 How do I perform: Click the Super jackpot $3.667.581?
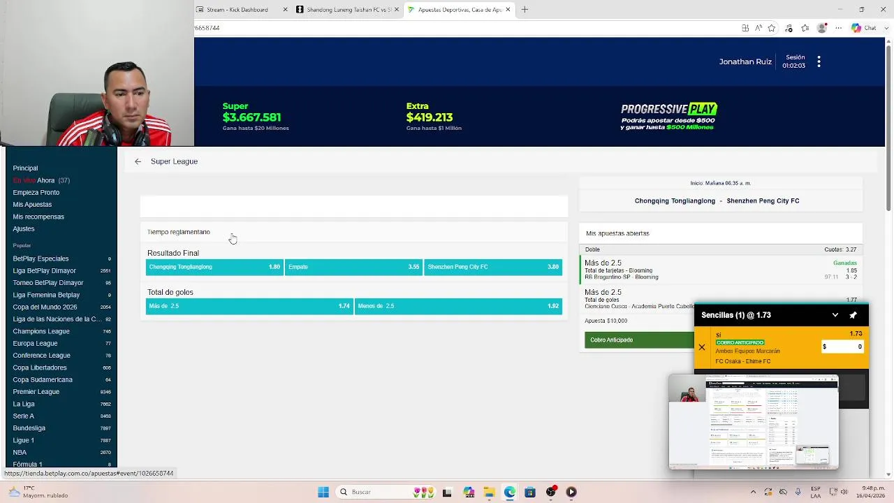(251, 117)
